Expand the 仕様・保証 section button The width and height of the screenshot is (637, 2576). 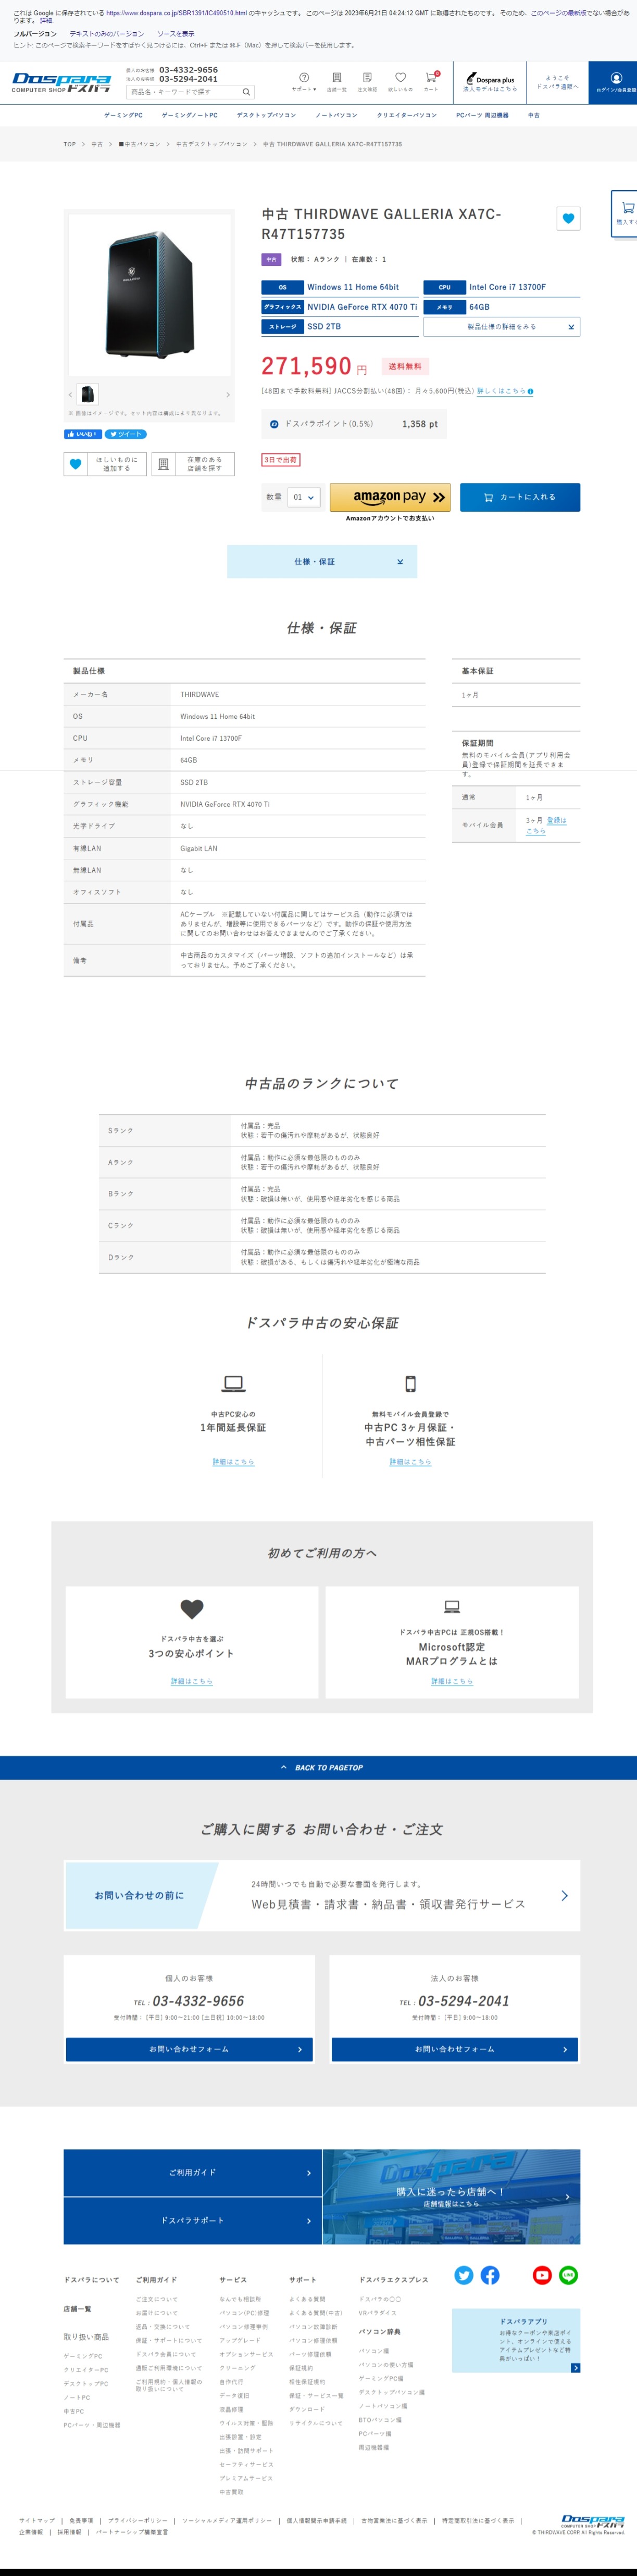[x=322, y=562]
